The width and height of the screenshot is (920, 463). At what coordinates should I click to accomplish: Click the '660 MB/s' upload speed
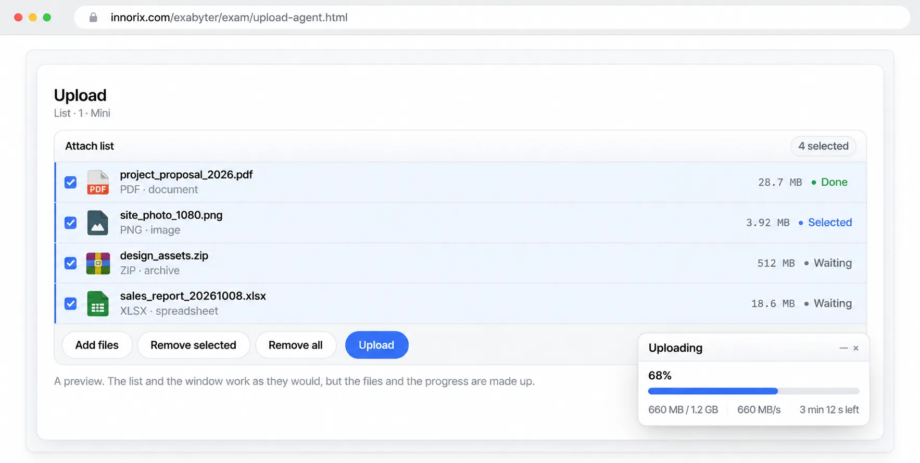[759, 410]
